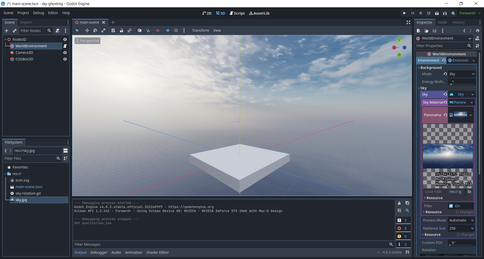Switch to the Script editor view
The image size is (484, 259).
[x=237, y=13]
